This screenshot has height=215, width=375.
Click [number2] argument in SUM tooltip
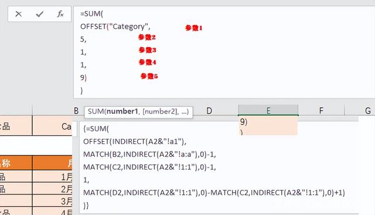[x=160, y=111]
